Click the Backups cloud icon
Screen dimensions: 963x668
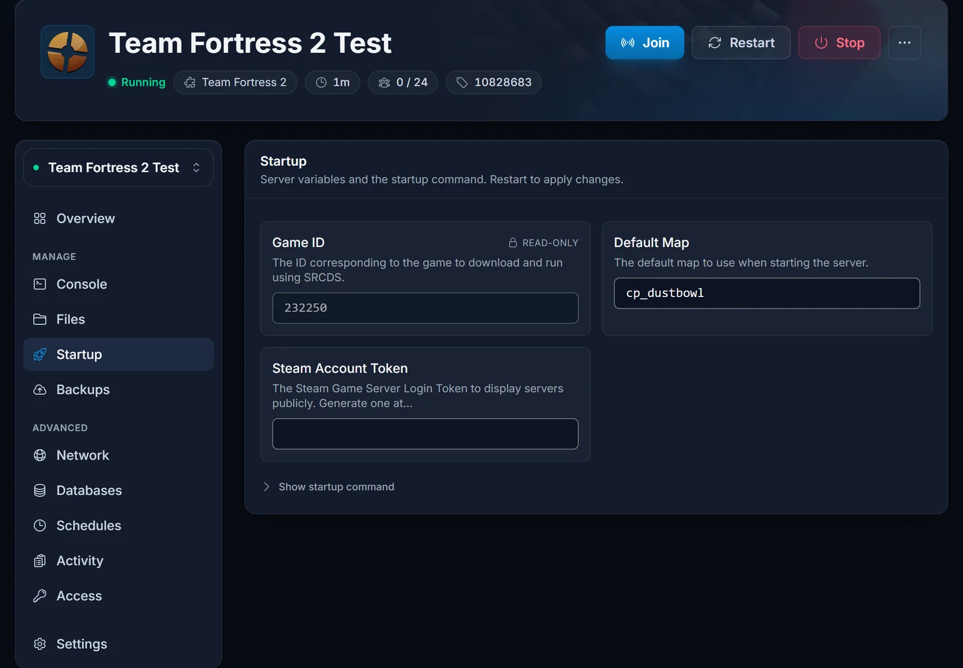[40, 390]
